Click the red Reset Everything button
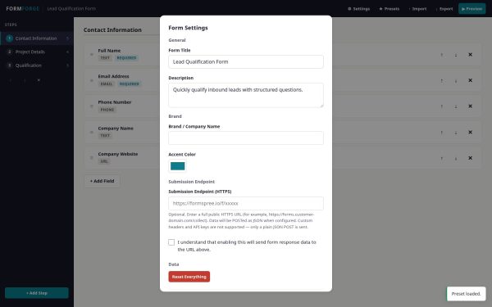492x307 pixels. [189, 277]
